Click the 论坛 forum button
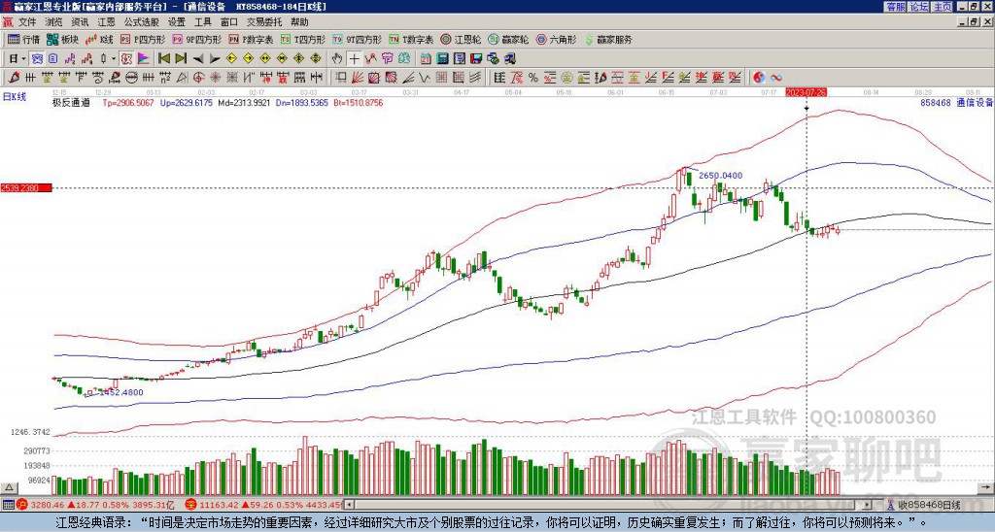Screen dimensions: 995x532 tap(919, 7)
